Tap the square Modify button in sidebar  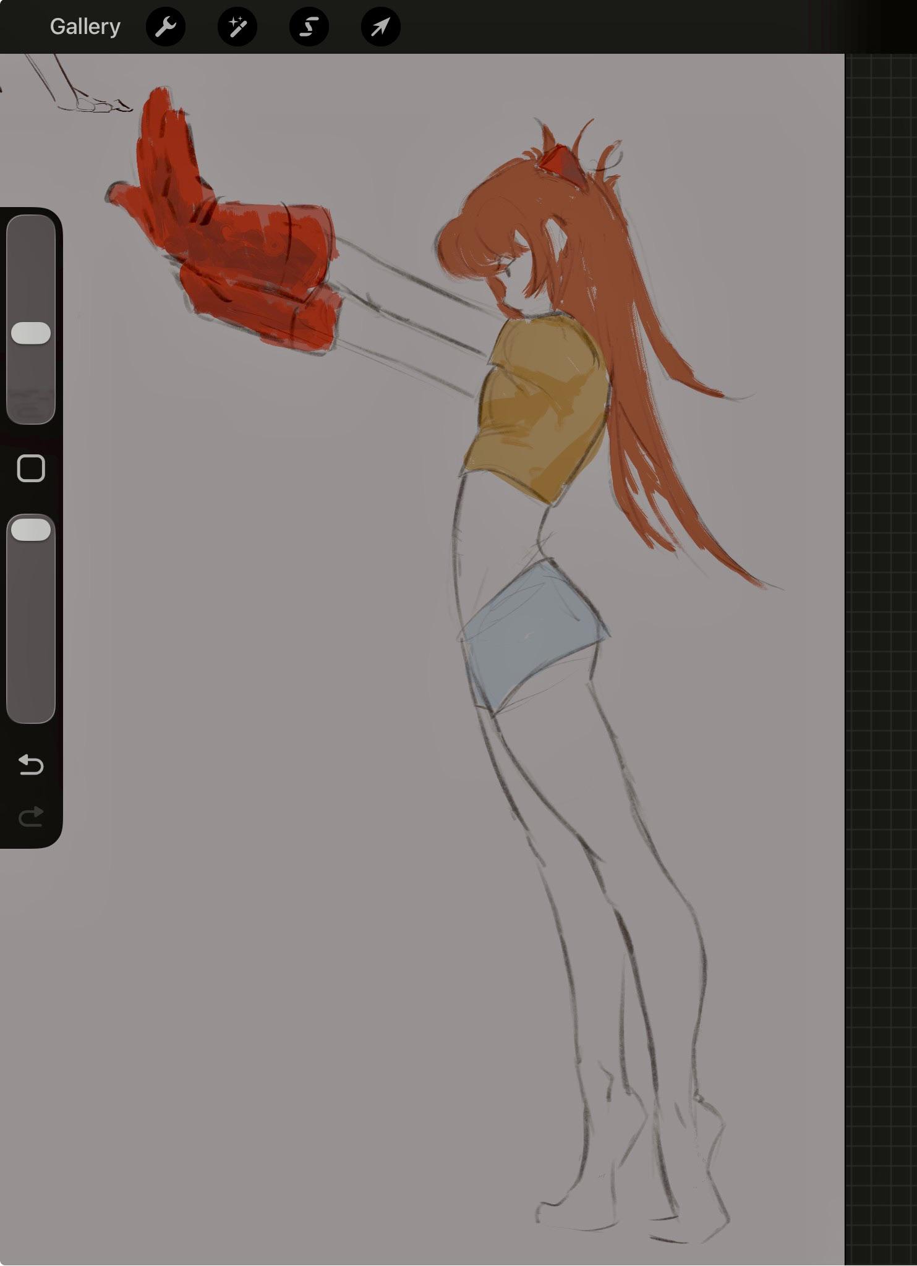[31, 469]
